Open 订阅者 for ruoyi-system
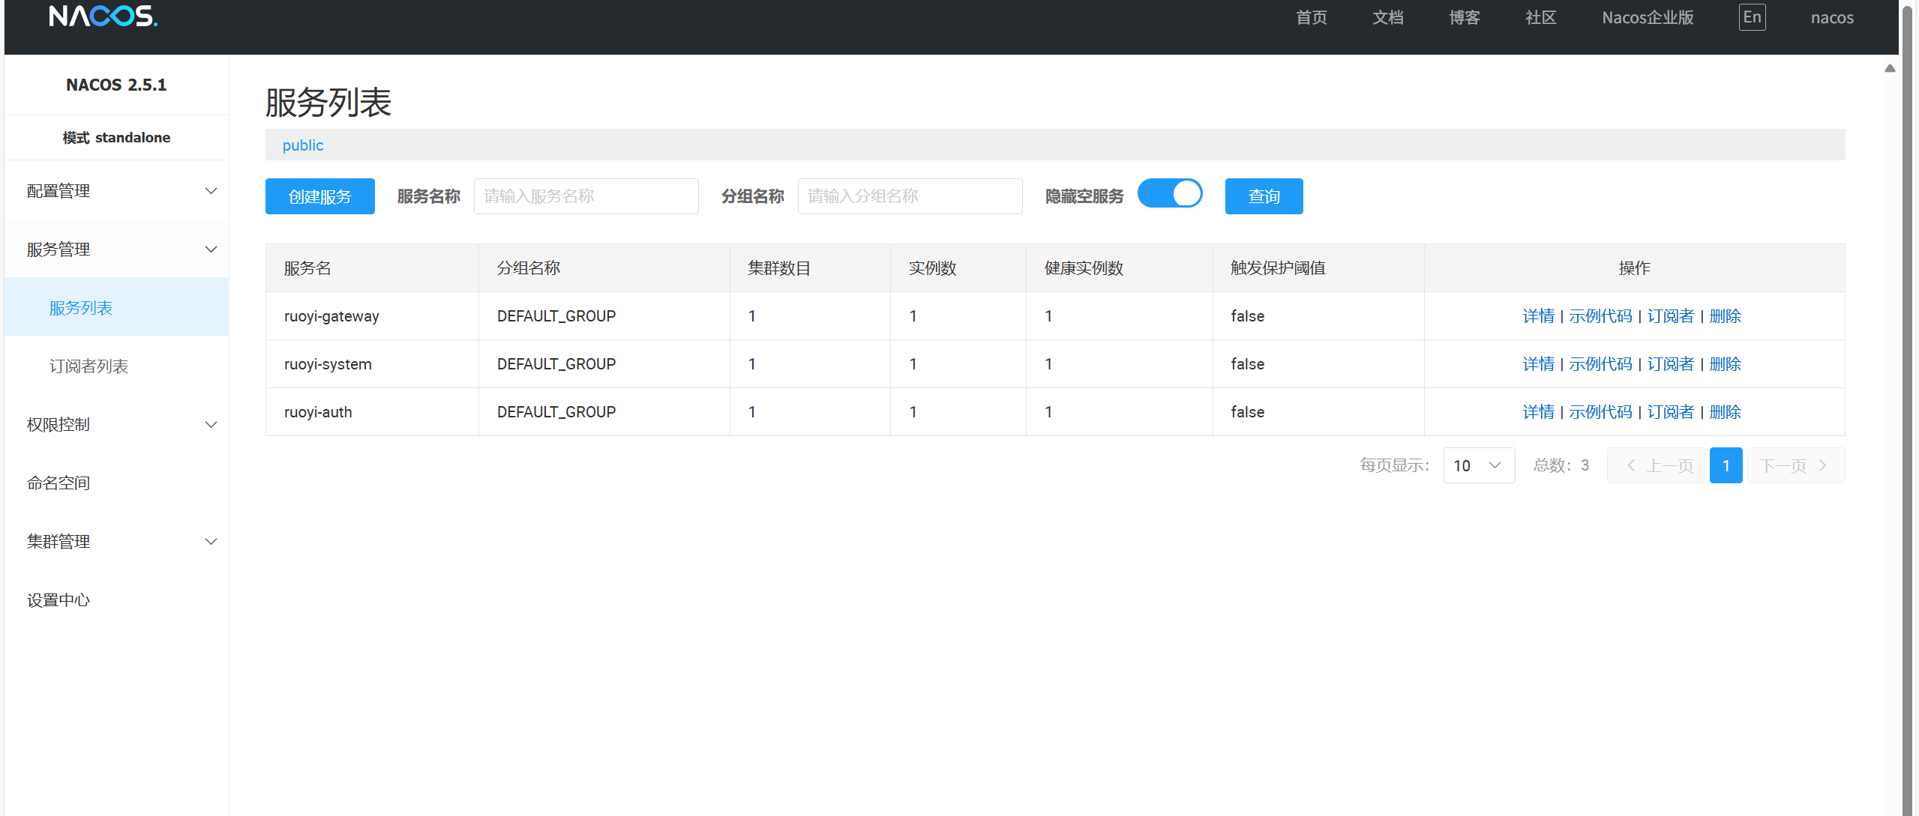This screenshot has width=1919, height=816. click(x=1671, y=364)
